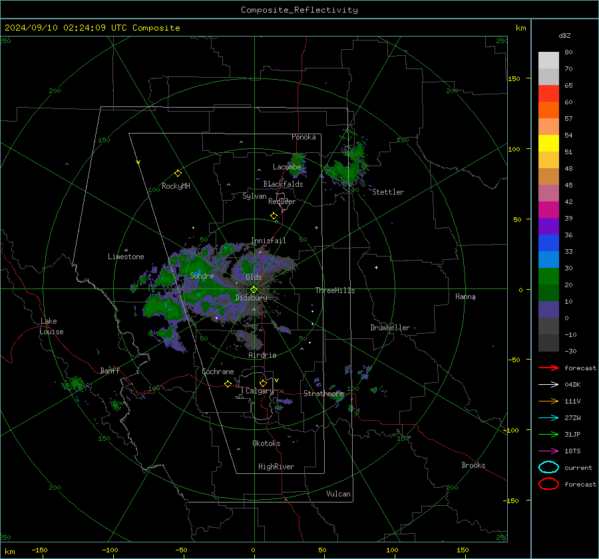Click the yellow diamond marker below RedDeer
Viewport: 599px width, 559px height.
tap(274, 216)
